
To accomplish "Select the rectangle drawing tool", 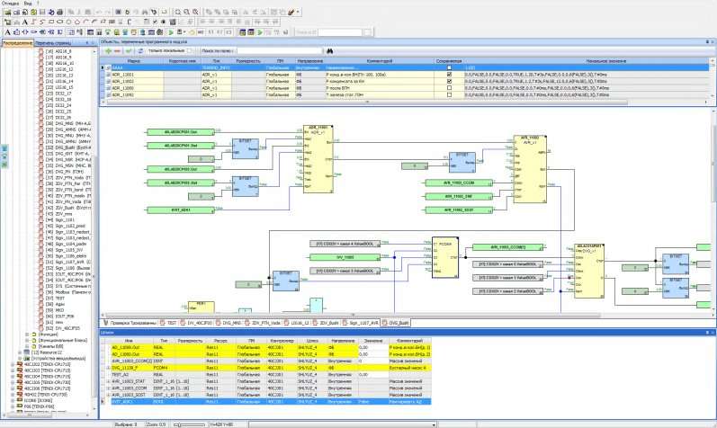I will click(x=51, y=22).
